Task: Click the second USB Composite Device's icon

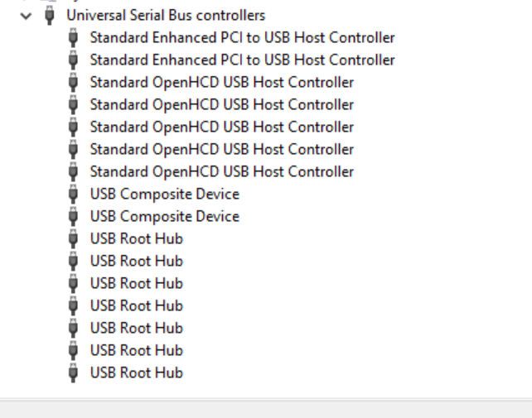Action: click(73, 216)
